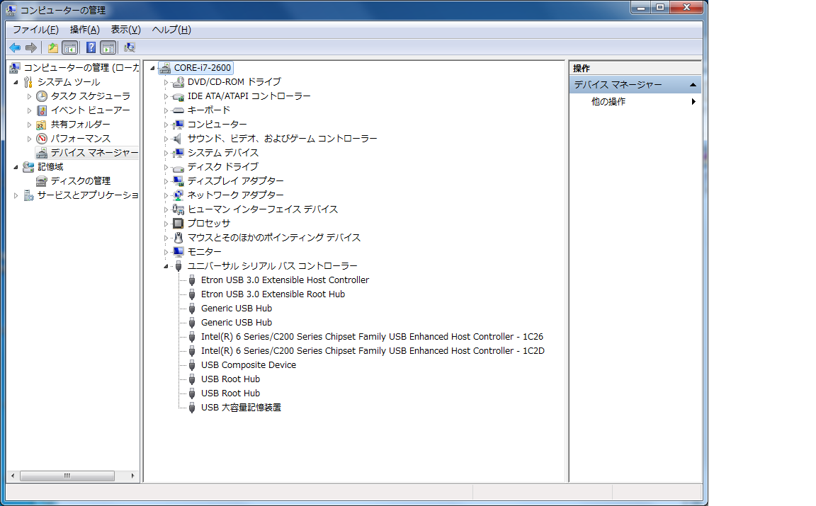This screenshot has height=506, width=816.
Task: Select Etron USB 3.0 Extensible Host Controller
Action: (285, 280)
